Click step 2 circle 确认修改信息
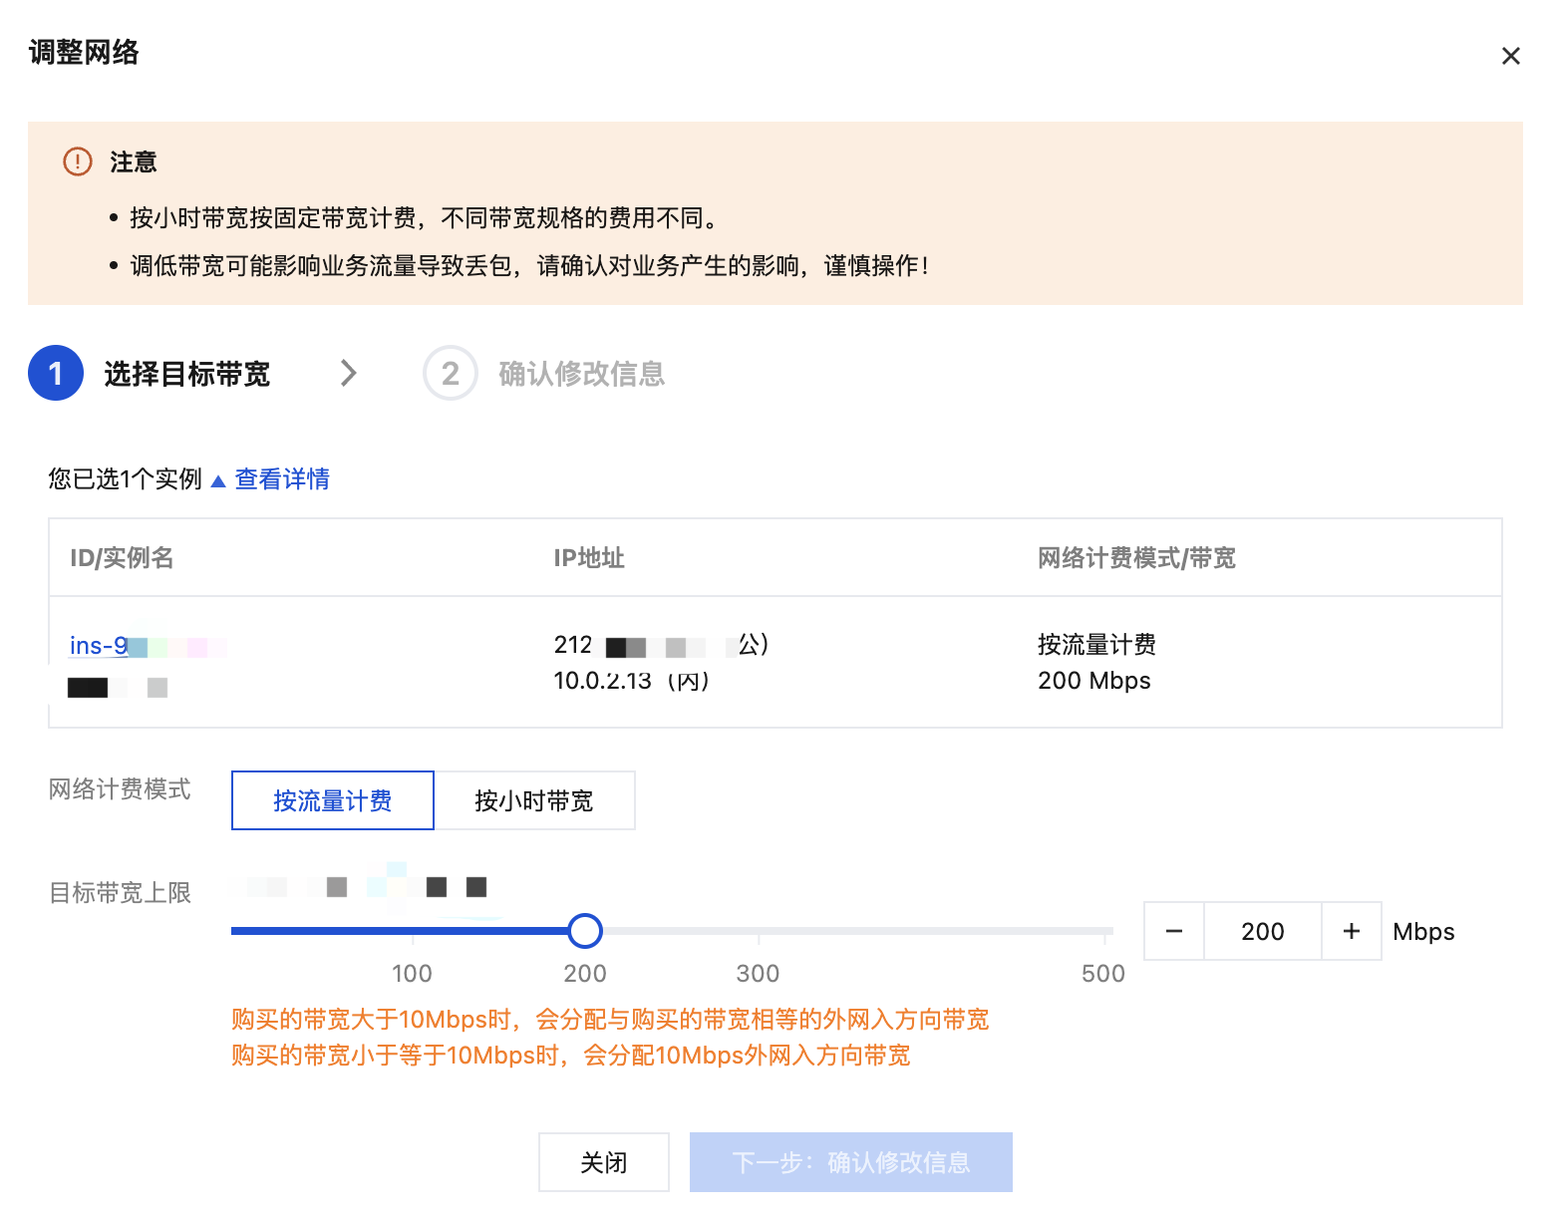1551x1222 pixels. pyautogui.click(x=451, y=373)
